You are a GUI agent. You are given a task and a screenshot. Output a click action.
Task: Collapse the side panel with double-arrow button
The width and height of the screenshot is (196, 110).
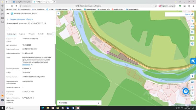coord(58,13)
